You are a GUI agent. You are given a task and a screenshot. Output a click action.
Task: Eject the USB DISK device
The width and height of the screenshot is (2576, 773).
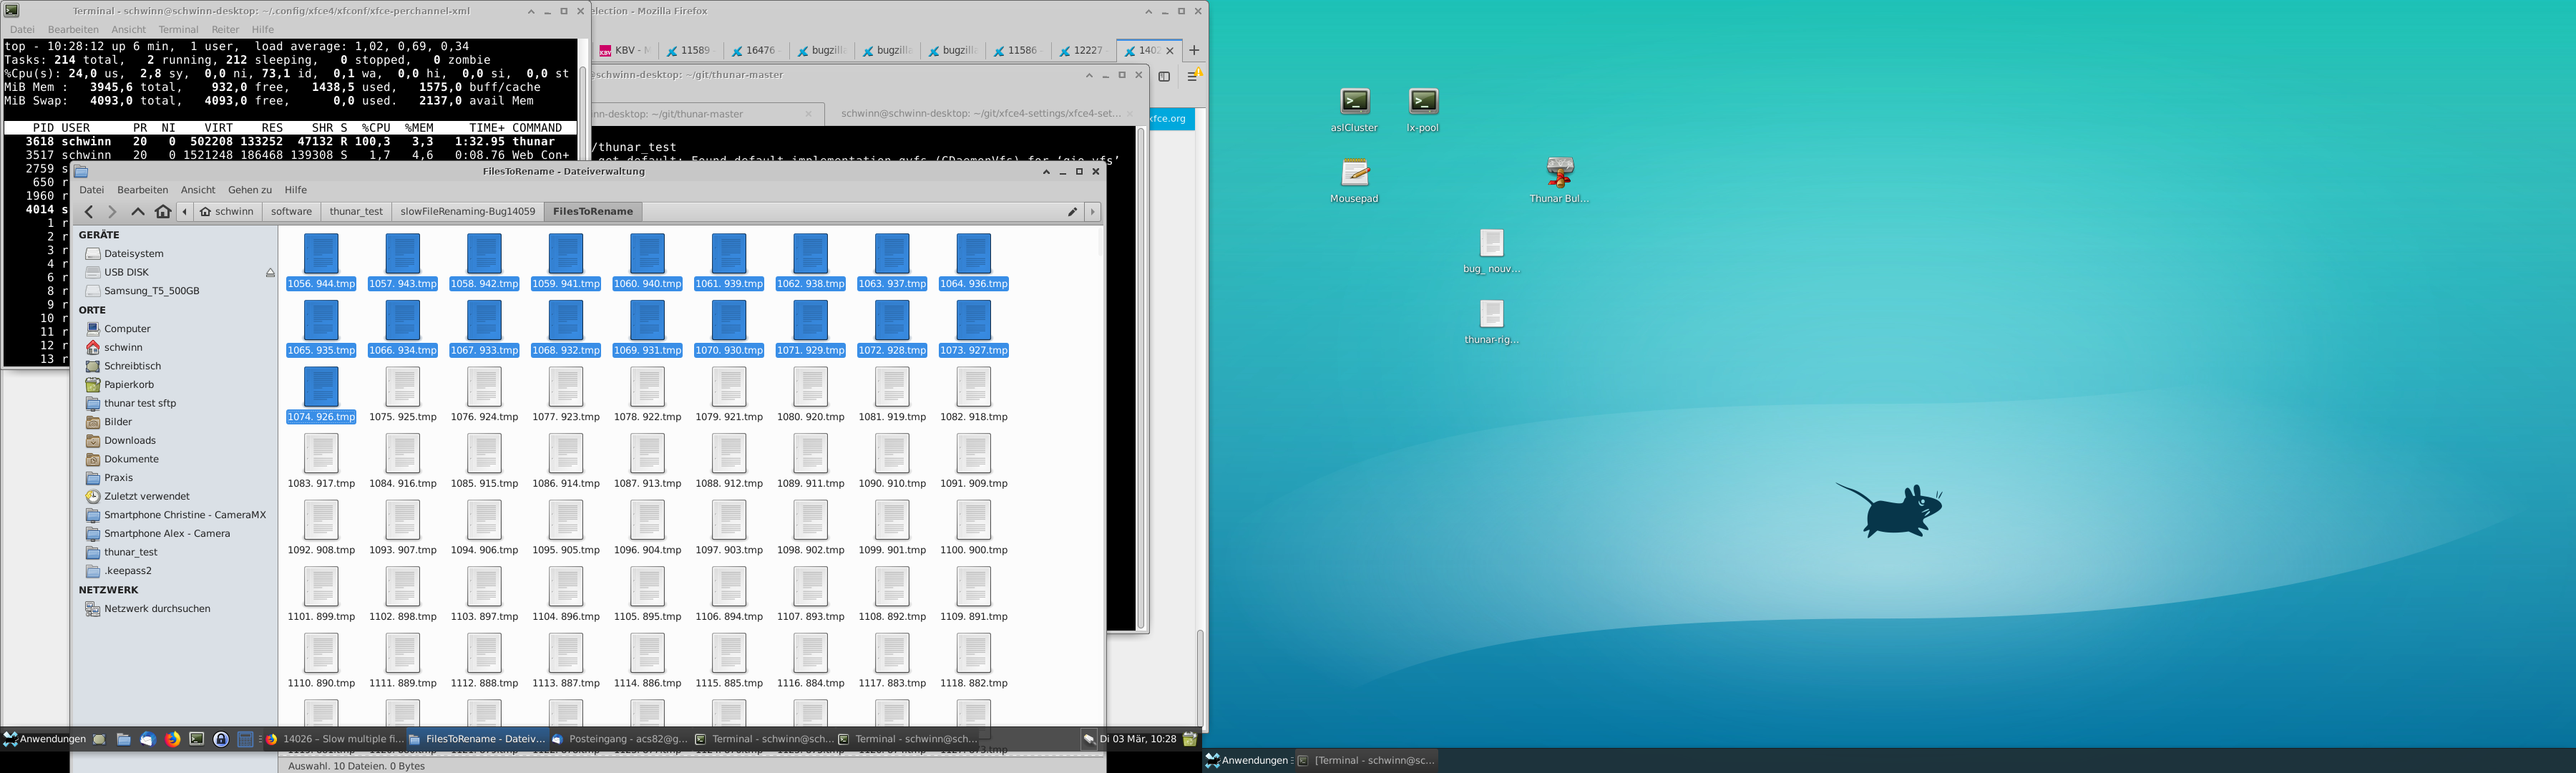coord(270,272)
